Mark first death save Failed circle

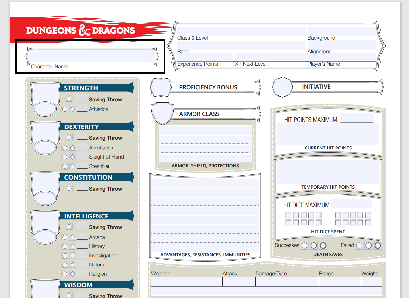[x=359, y=245]
